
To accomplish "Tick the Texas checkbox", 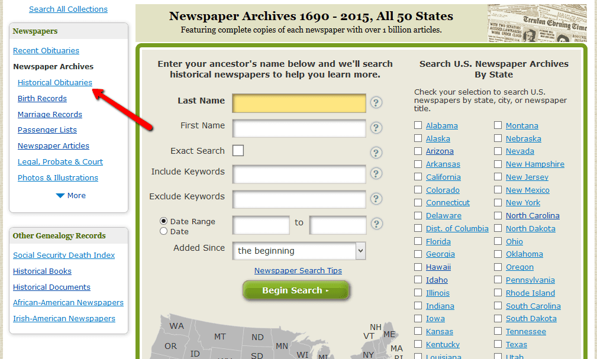I will point(498,344).
